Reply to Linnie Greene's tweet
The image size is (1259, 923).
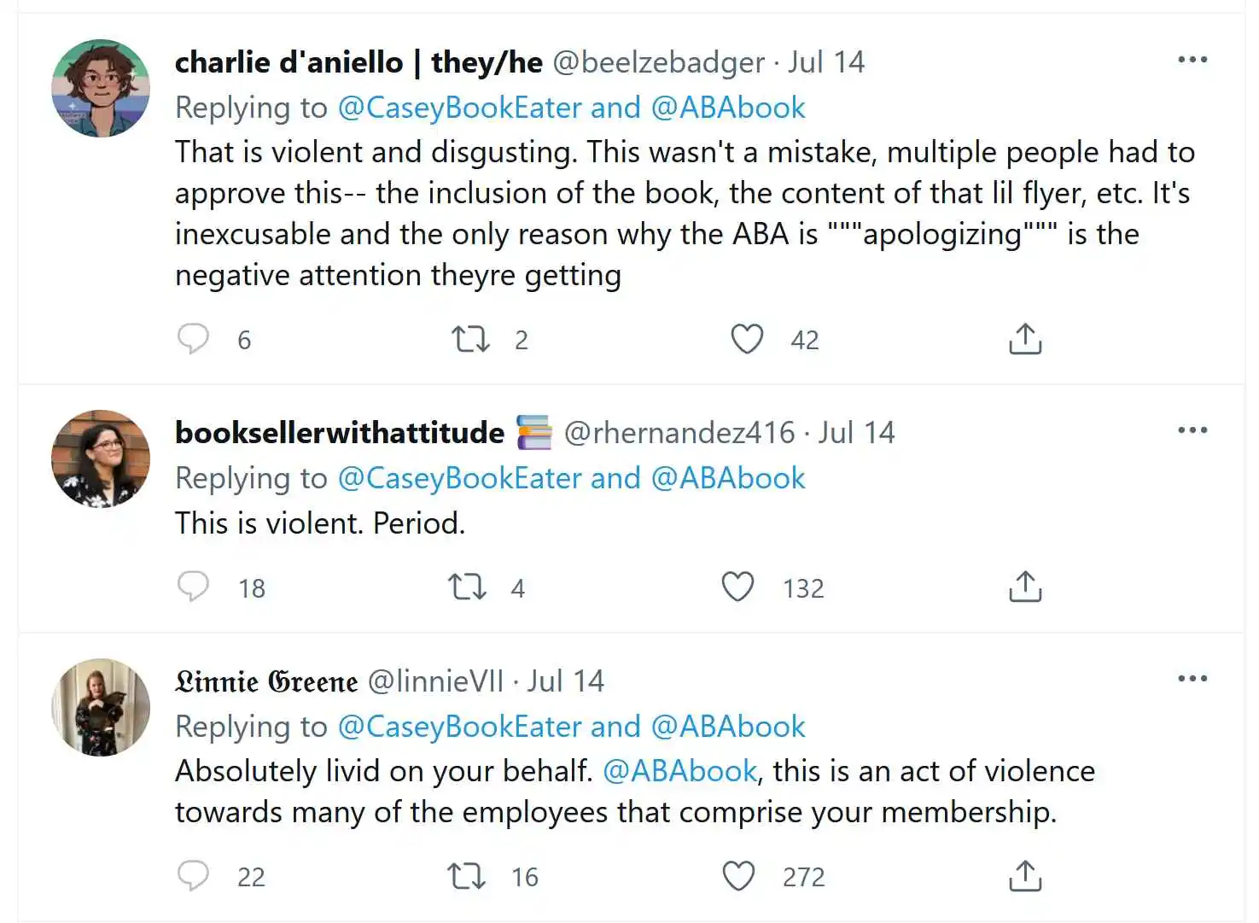(x=193, y=875)
